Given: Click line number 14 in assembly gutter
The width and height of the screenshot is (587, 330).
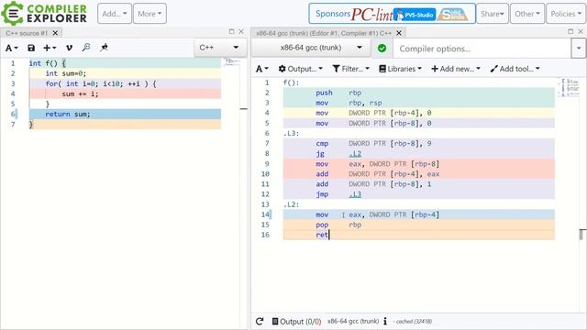Looking at the screenshot, I should (x=265, y=214).
